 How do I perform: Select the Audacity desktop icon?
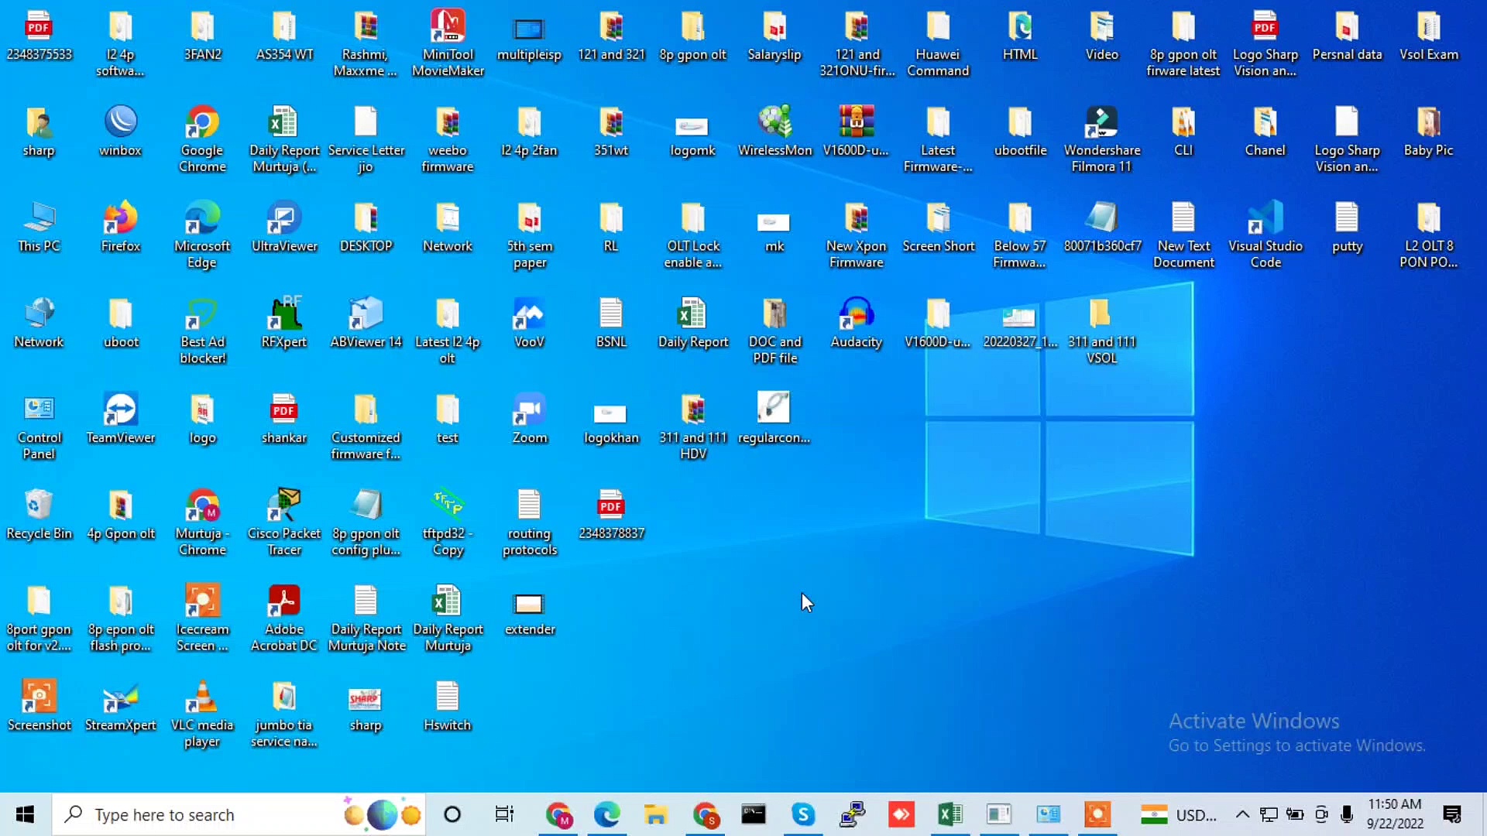pyautogui.click(x=856, y=315)
